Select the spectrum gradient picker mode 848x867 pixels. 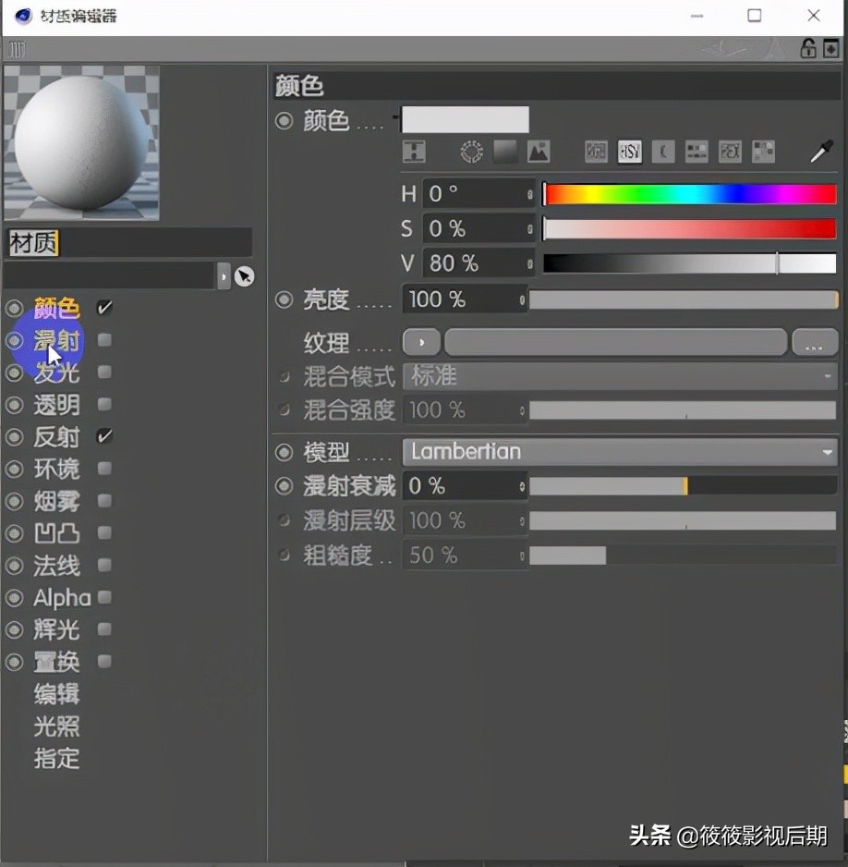(x=503, y=151)
